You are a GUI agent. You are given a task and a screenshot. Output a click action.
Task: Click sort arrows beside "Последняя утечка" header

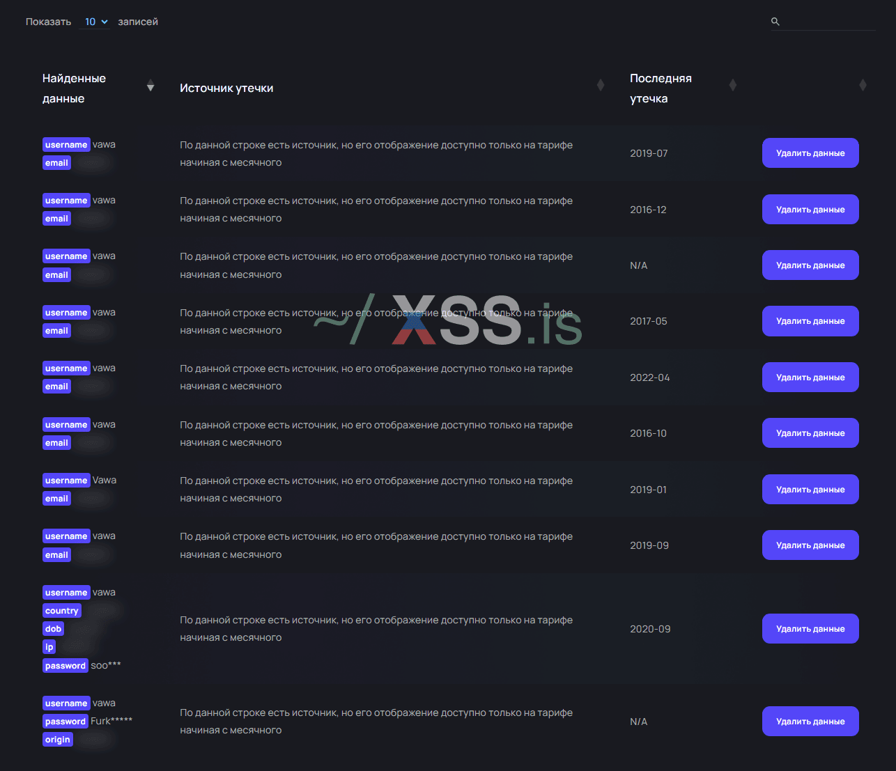click(732, 85)
